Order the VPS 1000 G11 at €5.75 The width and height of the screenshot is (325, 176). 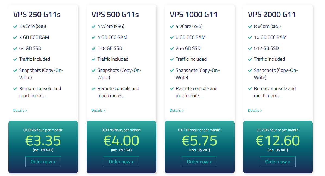(199, 162)
